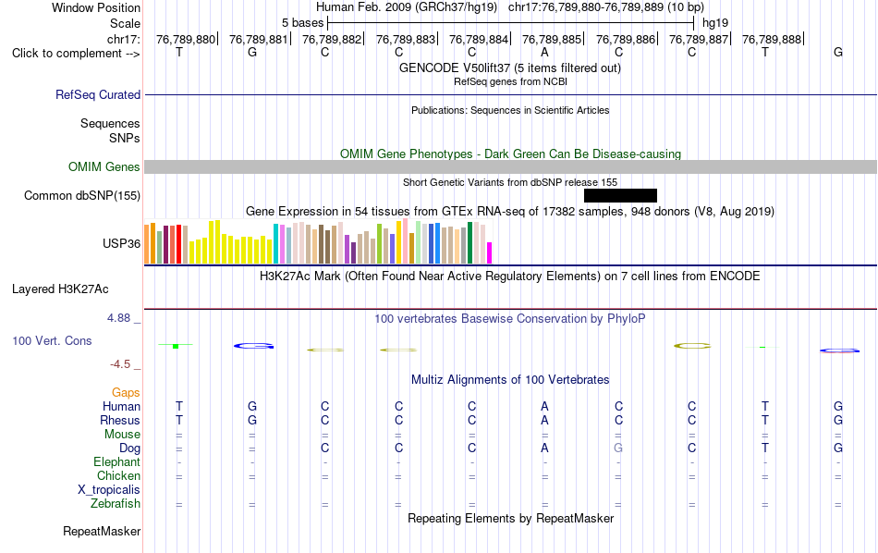Click the Zebrafish alignment row label
This screenshot has height=553, width=878.
coord(116,503)
